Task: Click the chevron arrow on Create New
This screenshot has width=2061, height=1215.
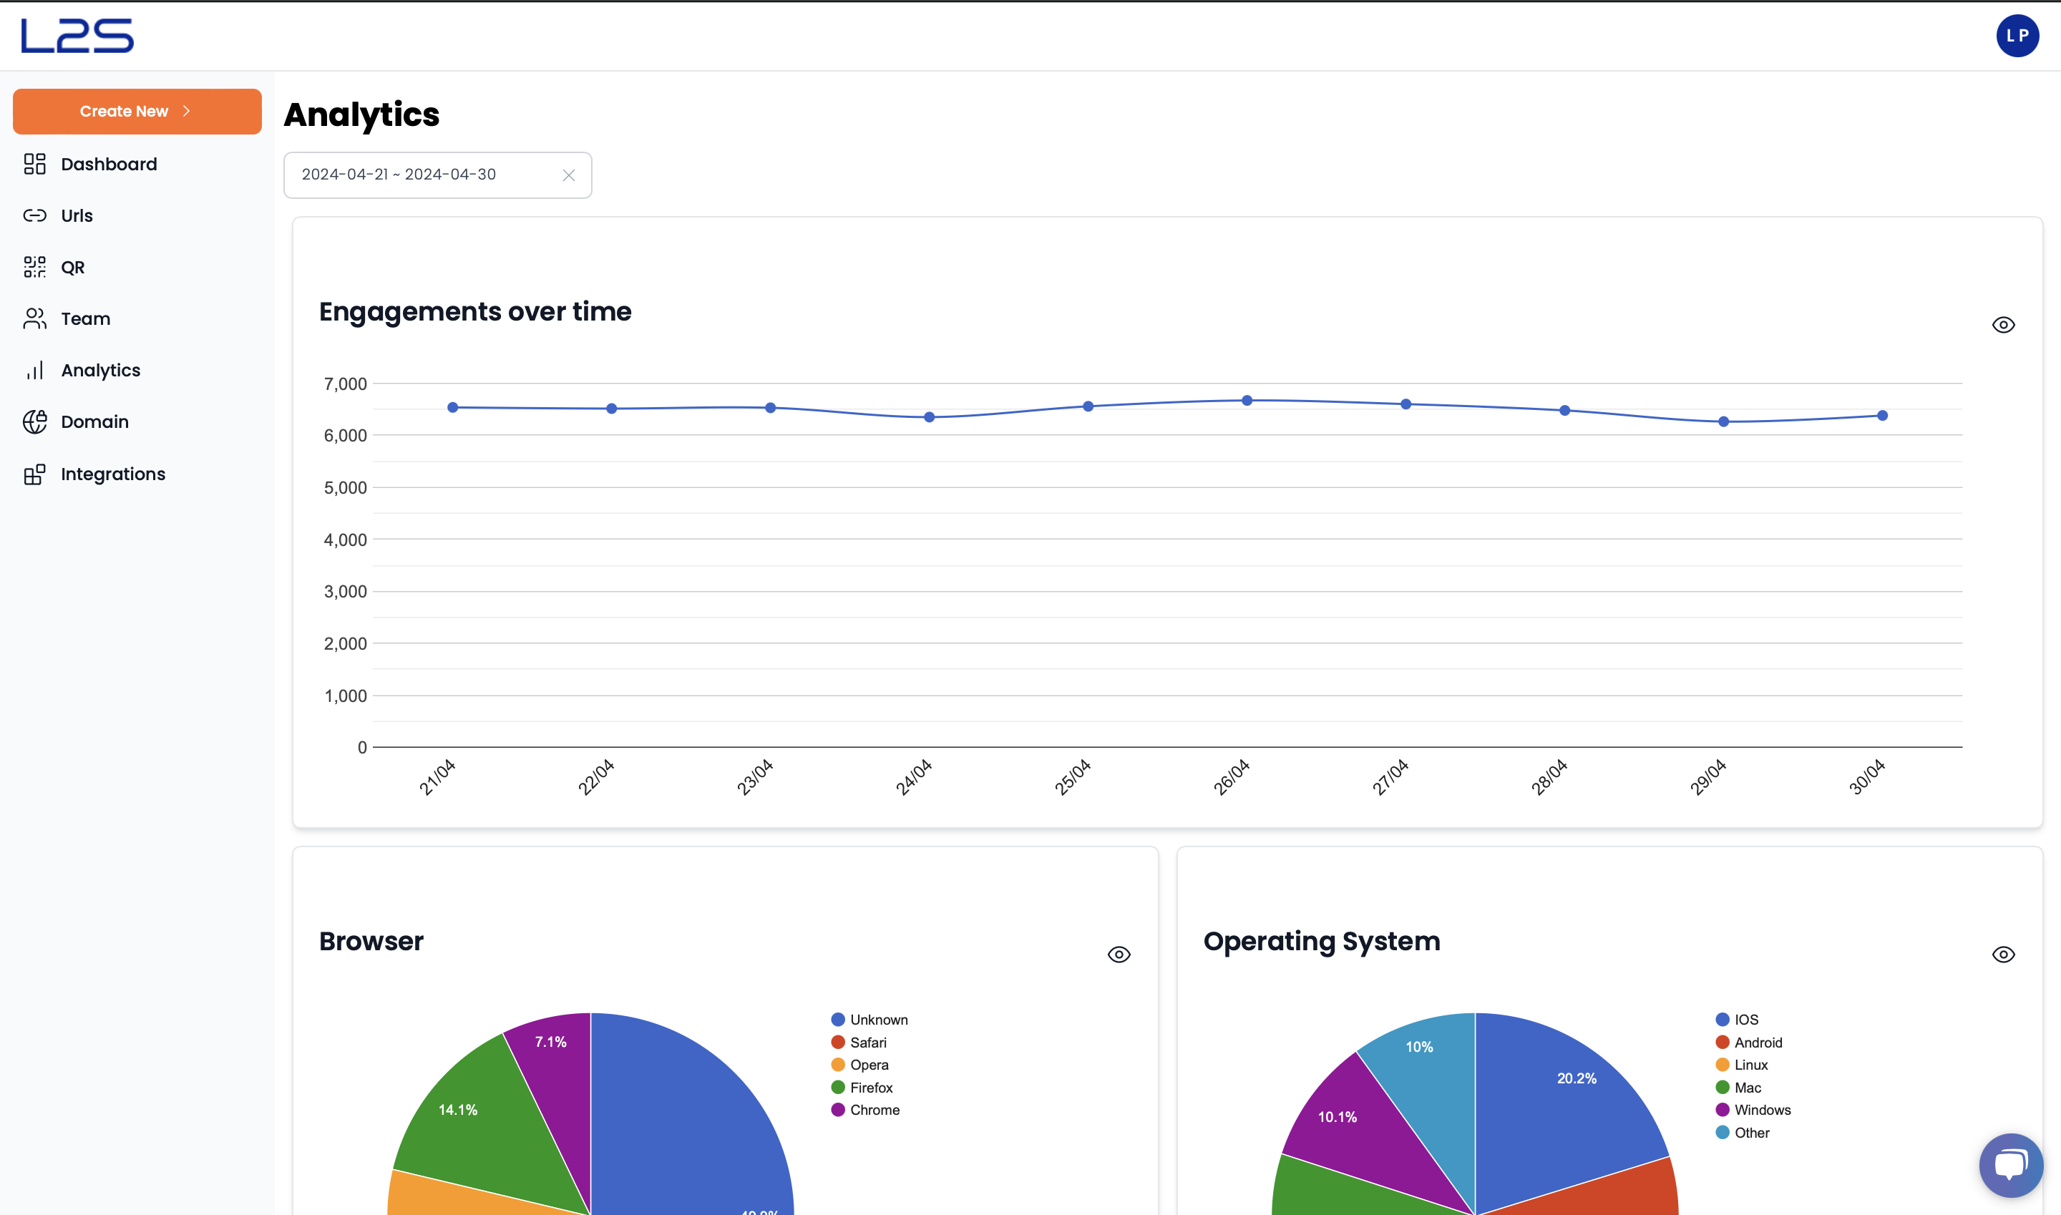Action: pyautogui.click(x=187, y=112)
